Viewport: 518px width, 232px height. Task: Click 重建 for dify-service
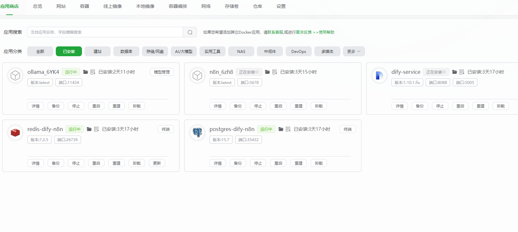480,106
